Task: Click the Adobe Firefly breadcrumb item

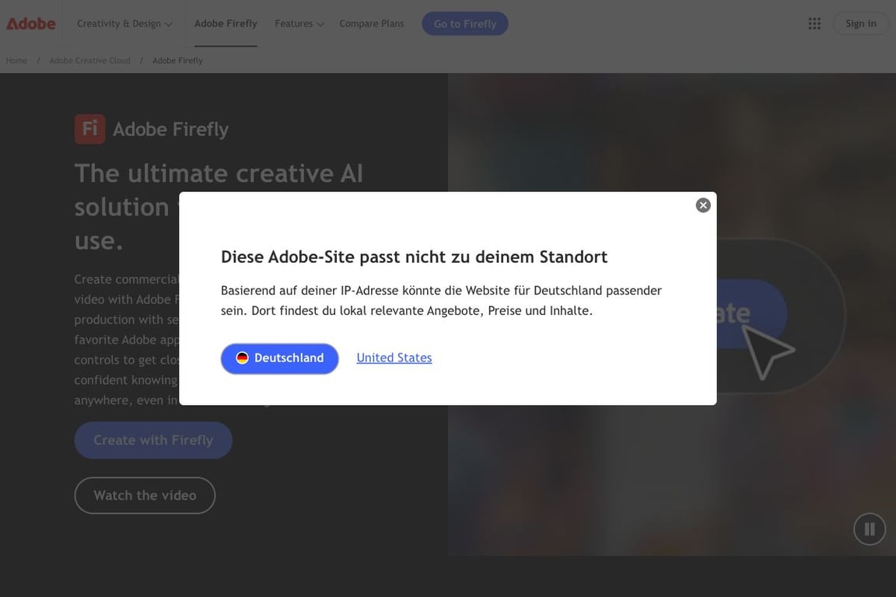Action: pyautogui.click(x=177, y=61)
